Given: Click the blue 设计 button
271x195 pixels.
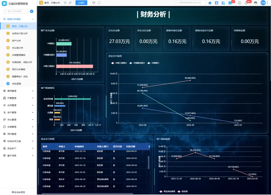Looking at the screenshot, I should (x=81, y=3).
